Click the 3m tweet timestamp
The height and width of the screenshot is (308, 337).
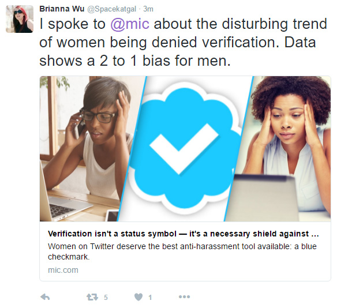pyautogui.click(x=148, y=9)
